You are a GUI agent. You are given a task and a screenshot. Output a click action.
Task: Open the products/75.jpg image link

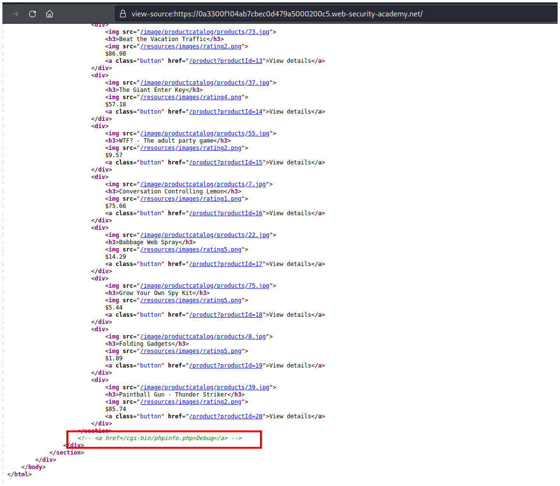tap(205, 286)
